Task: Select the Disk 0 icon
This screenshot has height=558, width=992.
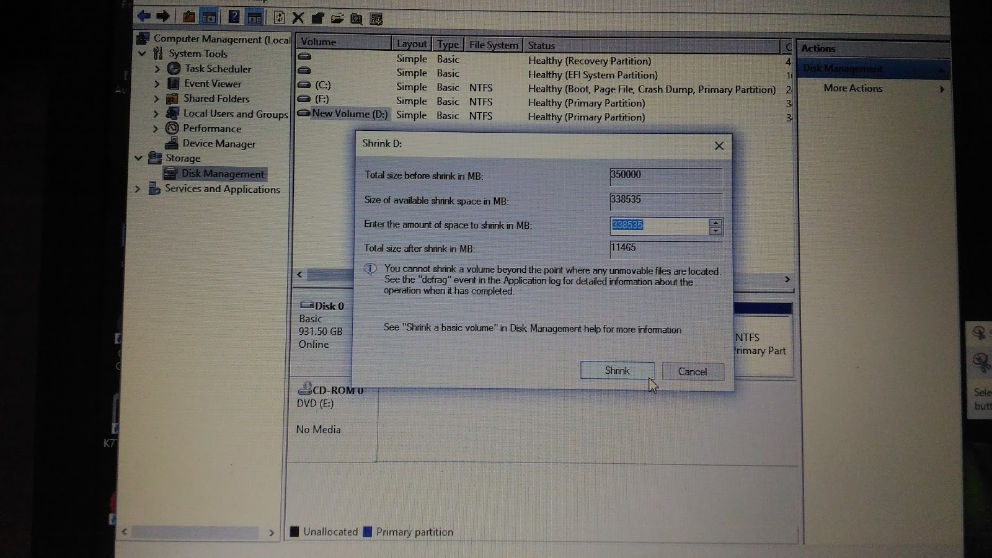Action: pyautogui.click(x=306, y=305)
